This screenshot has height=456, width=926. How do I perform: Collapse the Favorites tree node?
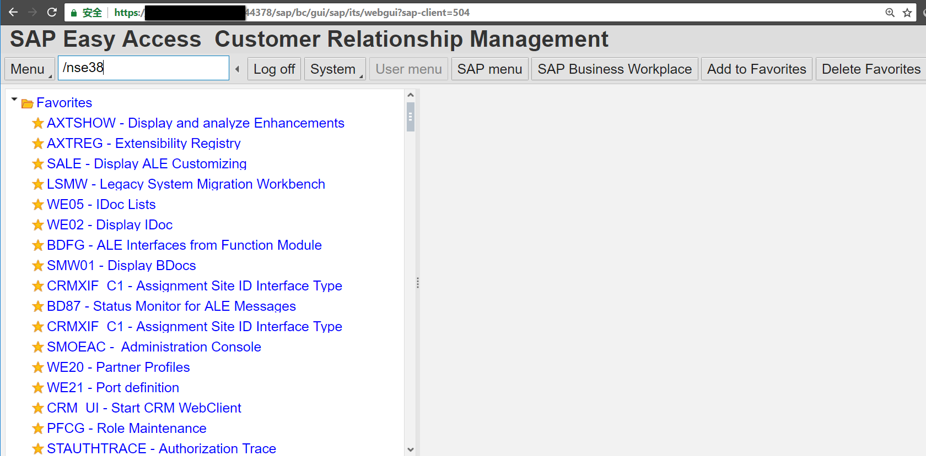pos(14,100)
